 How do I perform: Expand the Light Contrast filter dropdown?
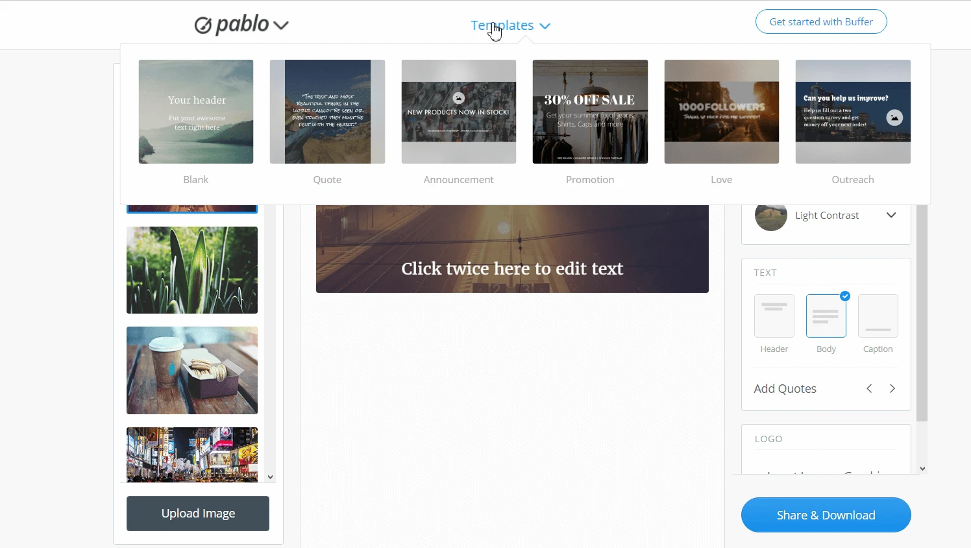click(x=891, y=215)
